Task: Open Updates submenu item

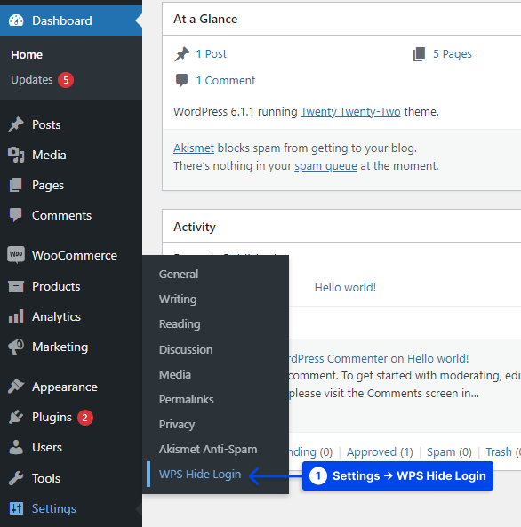Action: point(32,80)
